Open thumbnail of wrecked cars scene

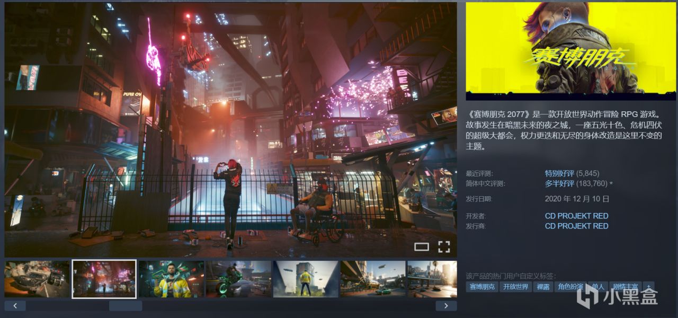point(37,279)
